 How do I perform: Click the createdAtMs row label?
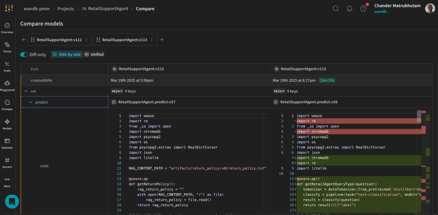pos(42,80)
